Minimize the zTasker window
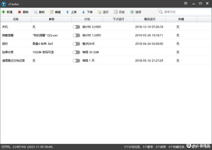The width and height of the screenshot is (212, 150). point(194,4)
